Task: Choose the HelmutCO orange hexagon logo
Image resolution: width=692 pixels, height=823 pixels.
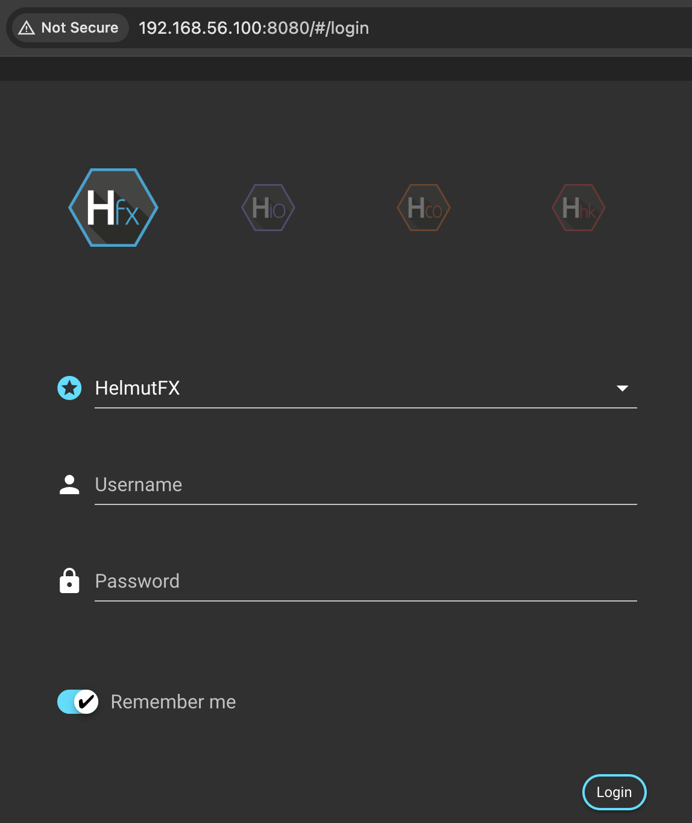Action: click(x=424, y=208)
